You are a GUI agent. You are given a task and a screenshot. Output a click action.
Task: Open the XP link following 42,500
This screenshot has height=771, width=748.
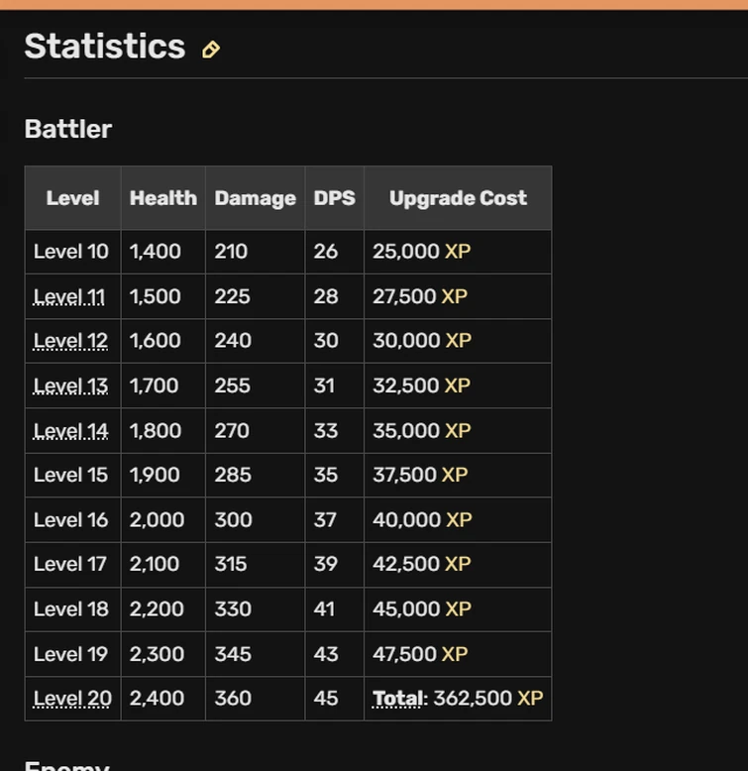click(x=458, y=564)
